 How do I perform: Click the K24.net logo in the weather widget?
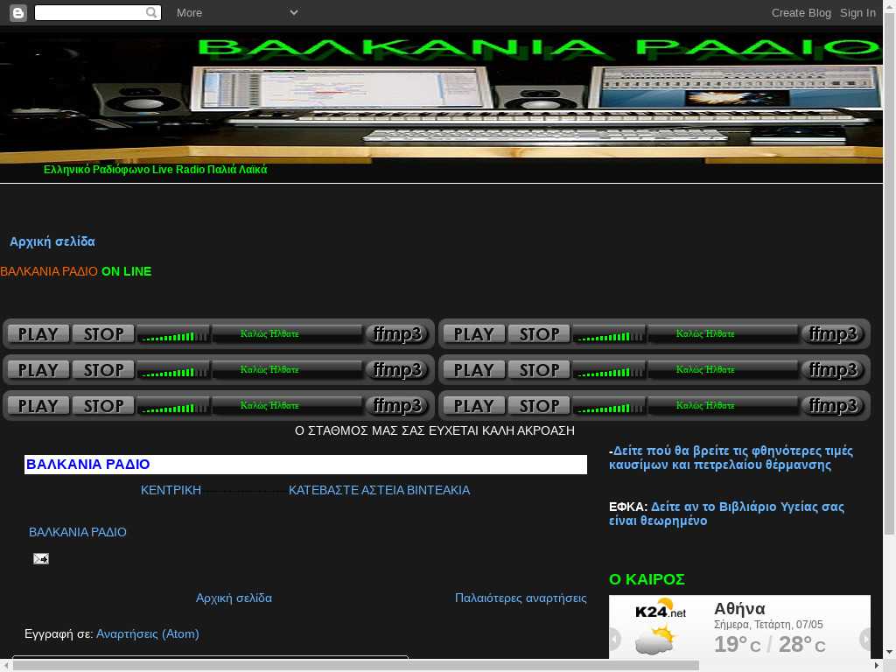coord(661,610)
